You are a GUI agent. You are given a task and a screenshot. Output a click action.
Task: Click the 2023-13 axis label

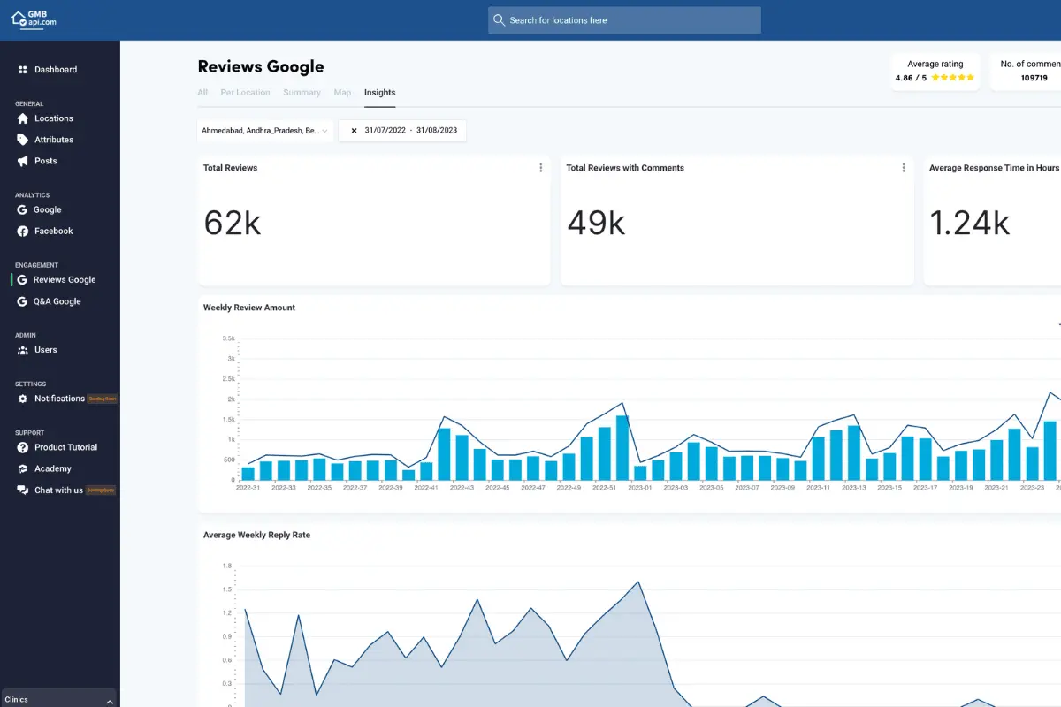click(856, 488)
